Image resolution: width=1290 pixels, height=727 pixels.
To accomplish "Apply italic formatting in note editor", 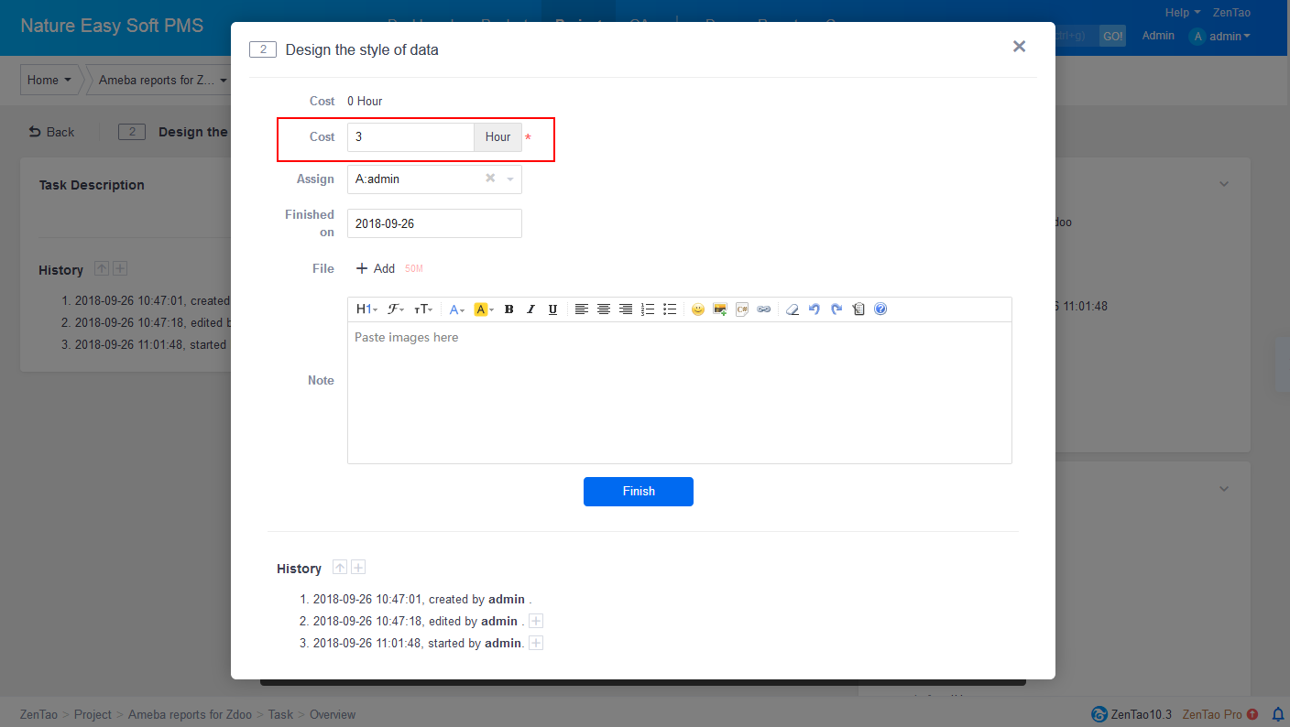I will click(530, 309).
